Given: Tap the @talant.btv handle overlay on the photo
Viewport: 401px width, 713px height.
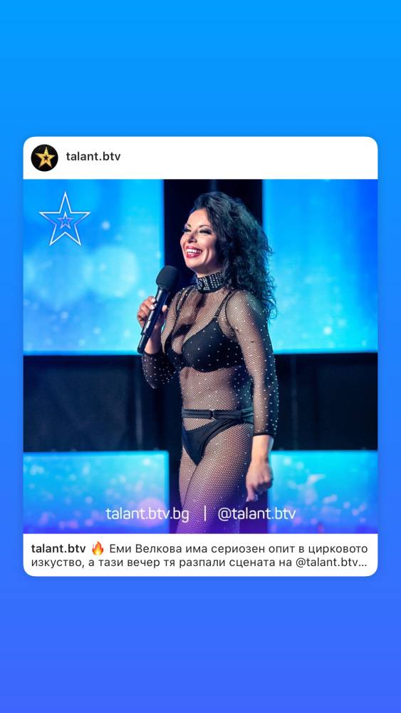Looking at the screenshot, I should coord(256,514).
